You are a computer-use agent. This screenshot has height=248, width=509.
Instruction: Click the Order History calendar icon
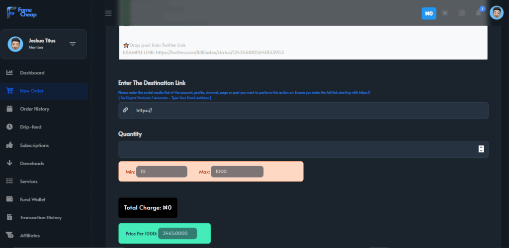pyautogui.click(x=9, y=109)
